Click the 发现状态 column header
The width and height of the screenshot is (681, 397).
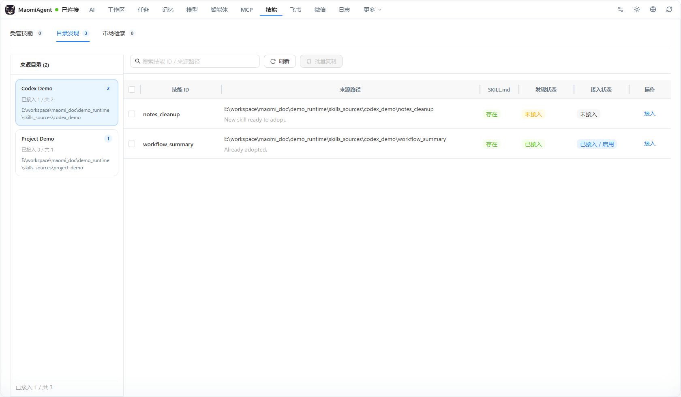tap(546, 90)
